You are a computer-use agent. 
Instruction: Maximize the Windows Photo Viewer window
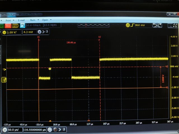coord(175,14)
